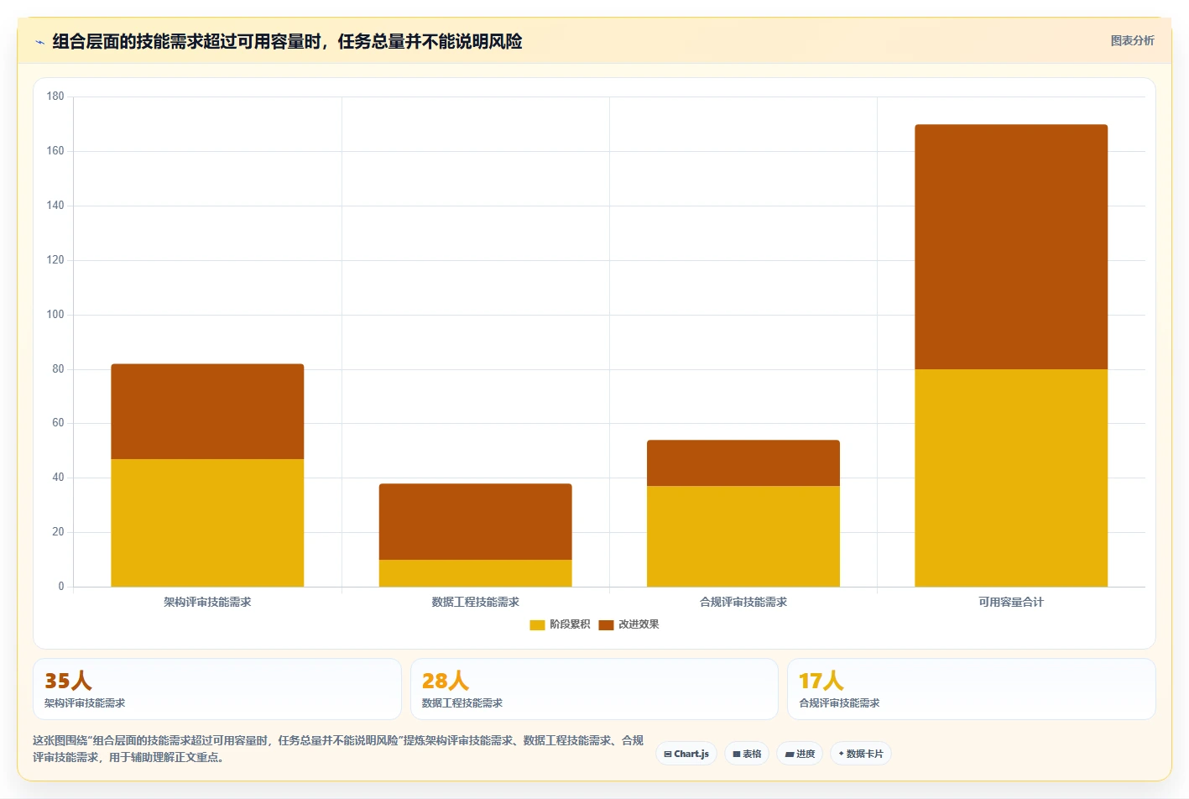
Task: Click the 阶段累积 legend label
Action: click(570, 624)
